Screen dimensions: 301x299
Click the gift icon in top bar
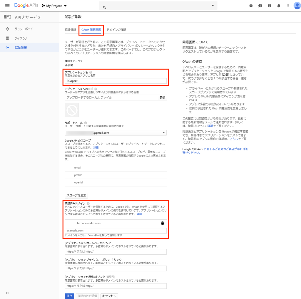[x=251, y=6]
